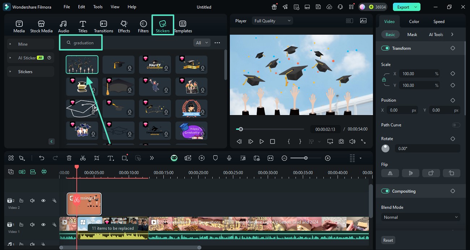The image size is (470, 250).
Task: Open the Stock Media panel
Action: [x=41, y=27]
